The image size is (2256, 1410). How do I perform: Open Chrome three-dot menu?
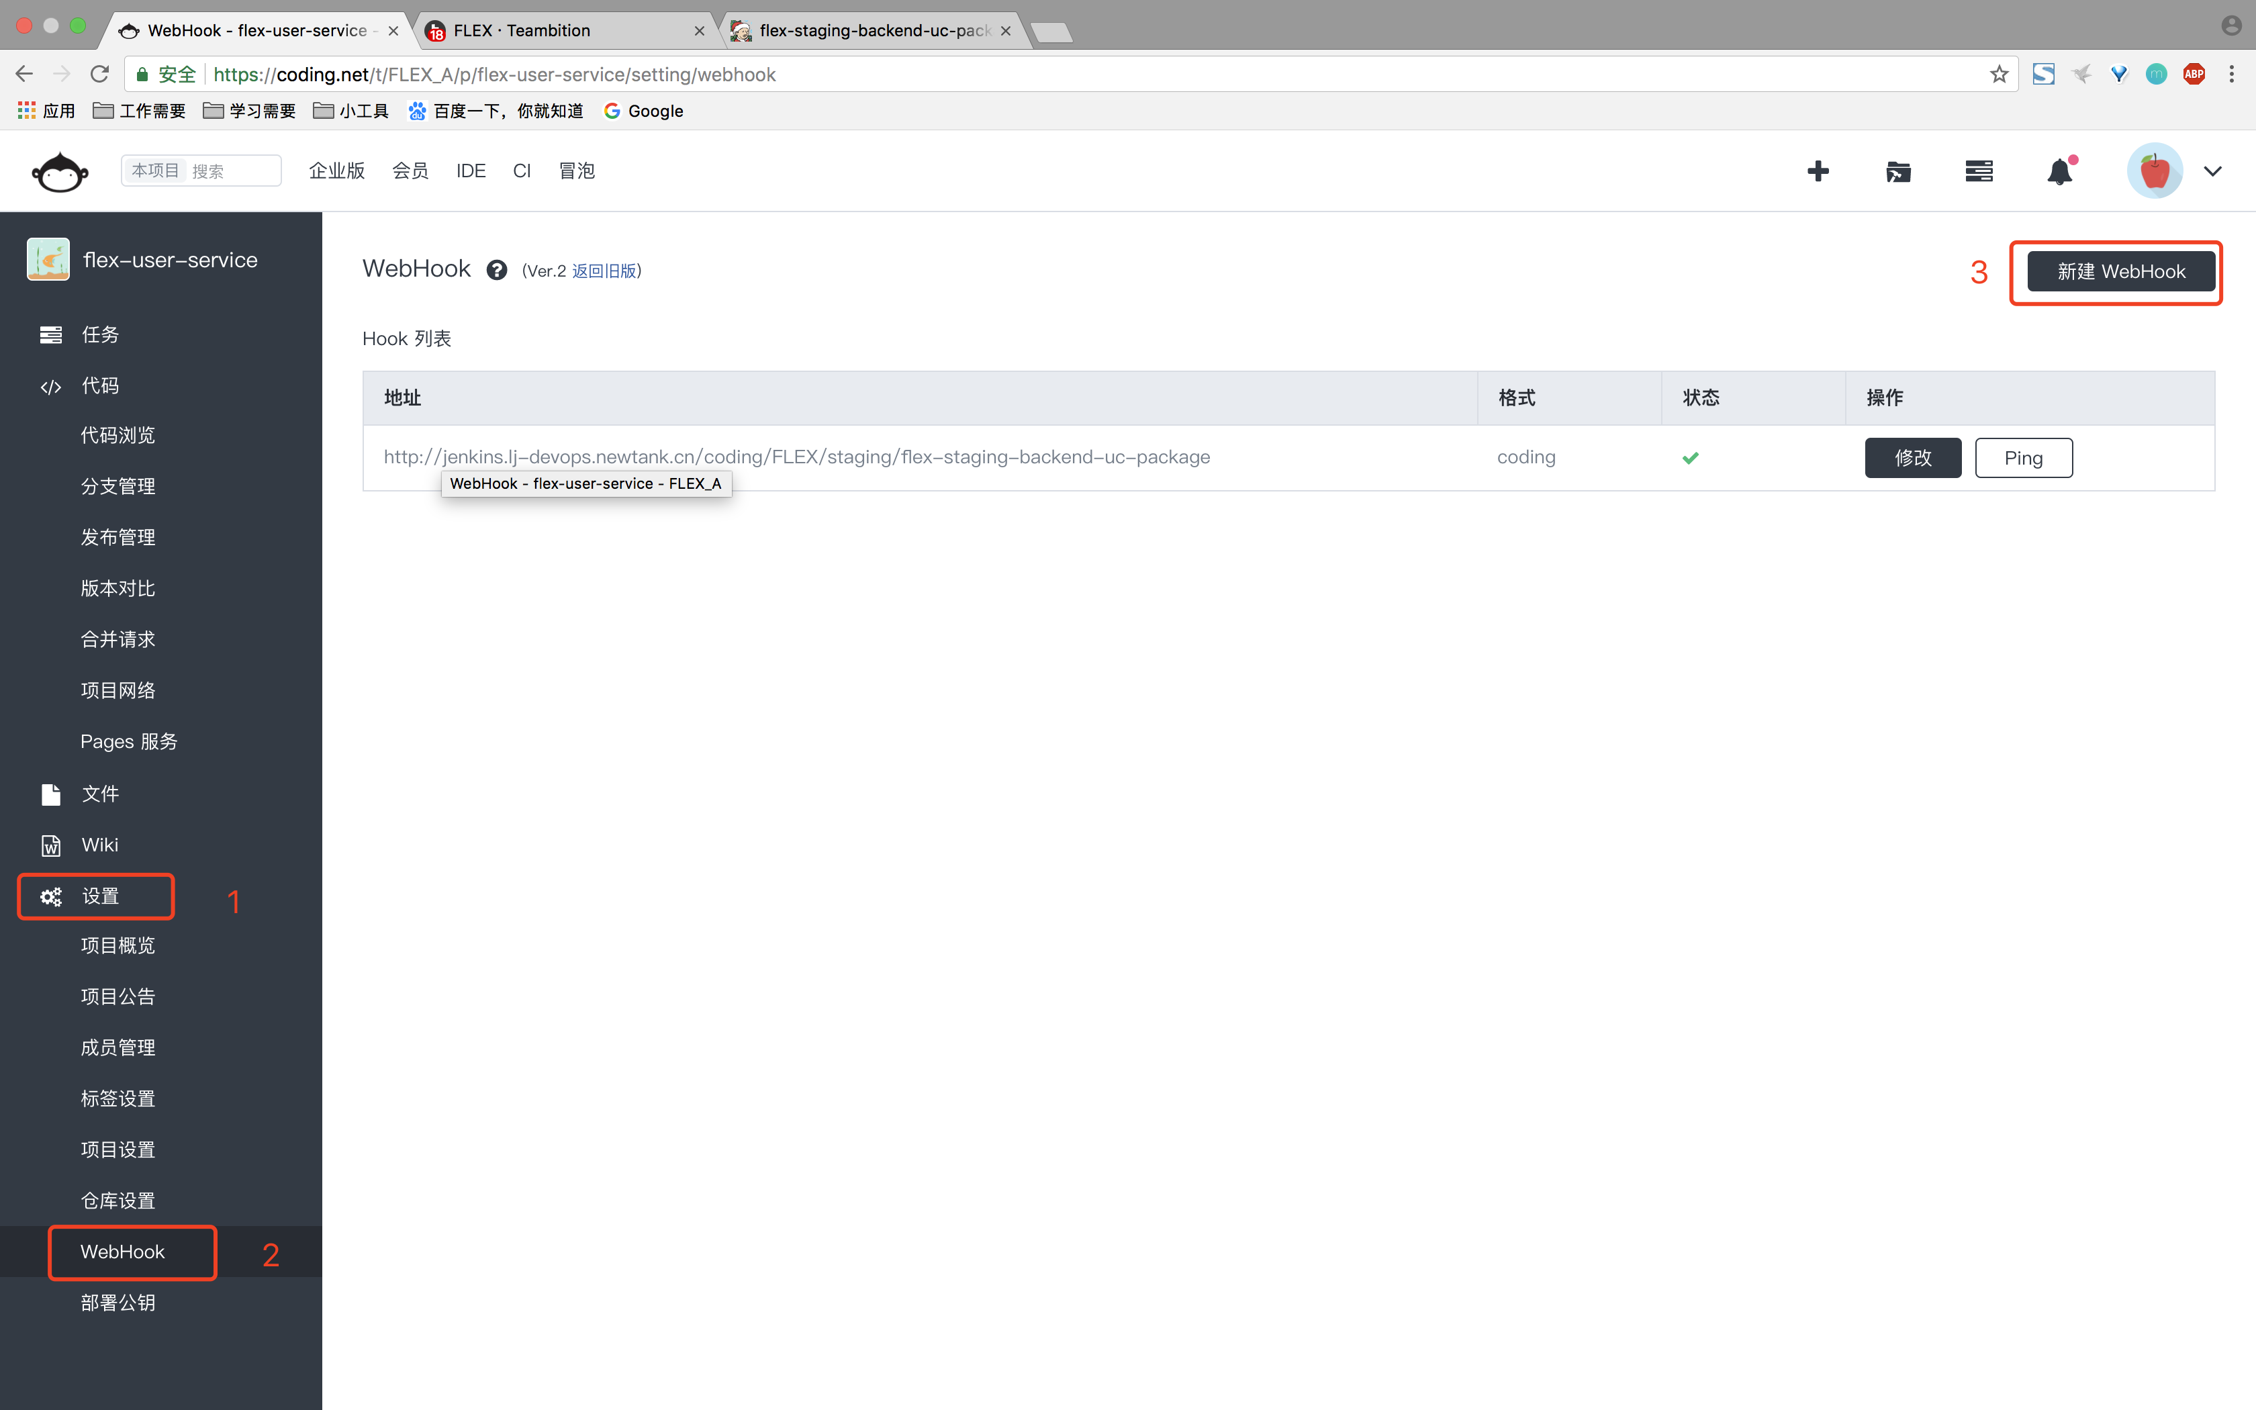click(x=2232, y=74)
